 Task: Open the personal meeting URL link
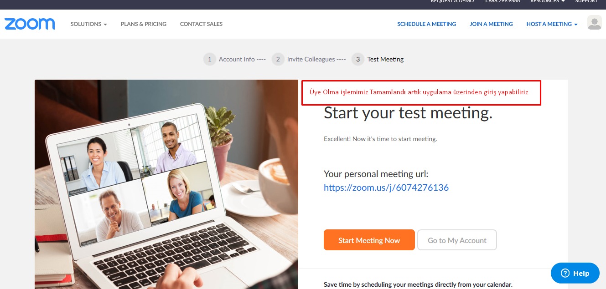coord(386,188)
